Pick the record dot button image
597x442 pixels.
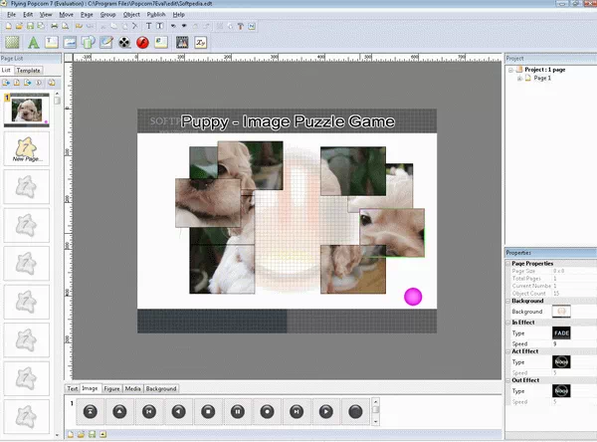coord(267,411)
